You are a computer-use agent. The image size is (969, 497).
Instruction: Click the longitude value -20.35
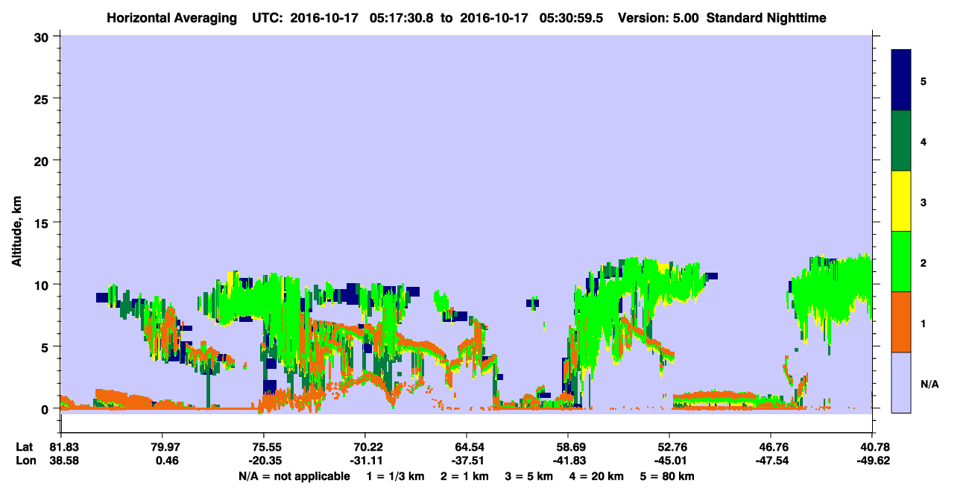[263, 461]
